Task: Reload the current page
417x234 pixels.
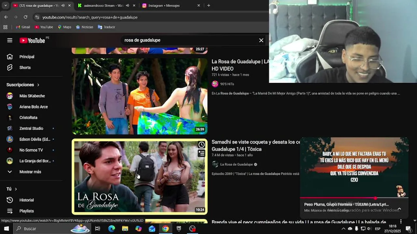Action: (x=25, y=17)
